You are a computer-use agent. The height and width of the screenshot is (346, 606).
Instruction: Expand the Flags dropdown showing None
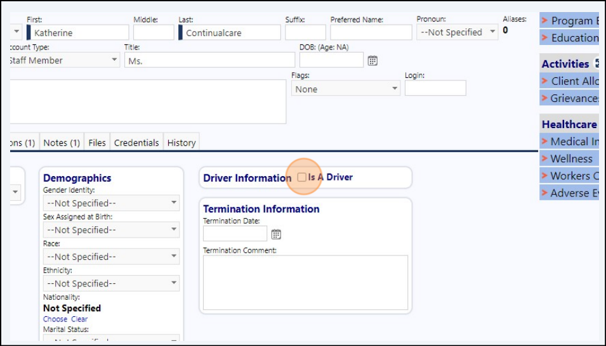click(345, 89)
